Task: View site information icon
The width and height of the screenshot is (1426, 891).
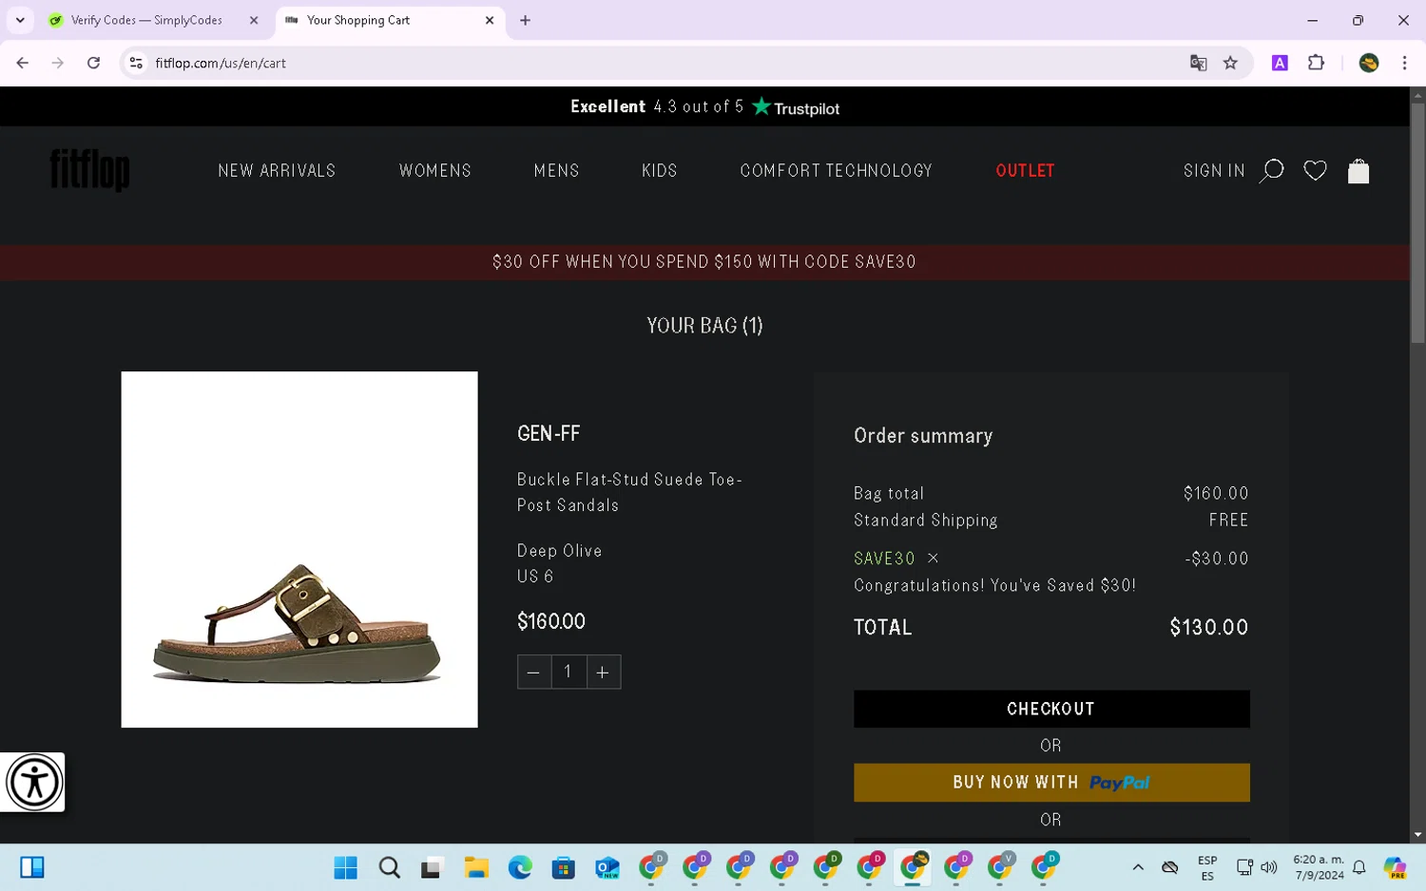Action: tap(136, 63)
